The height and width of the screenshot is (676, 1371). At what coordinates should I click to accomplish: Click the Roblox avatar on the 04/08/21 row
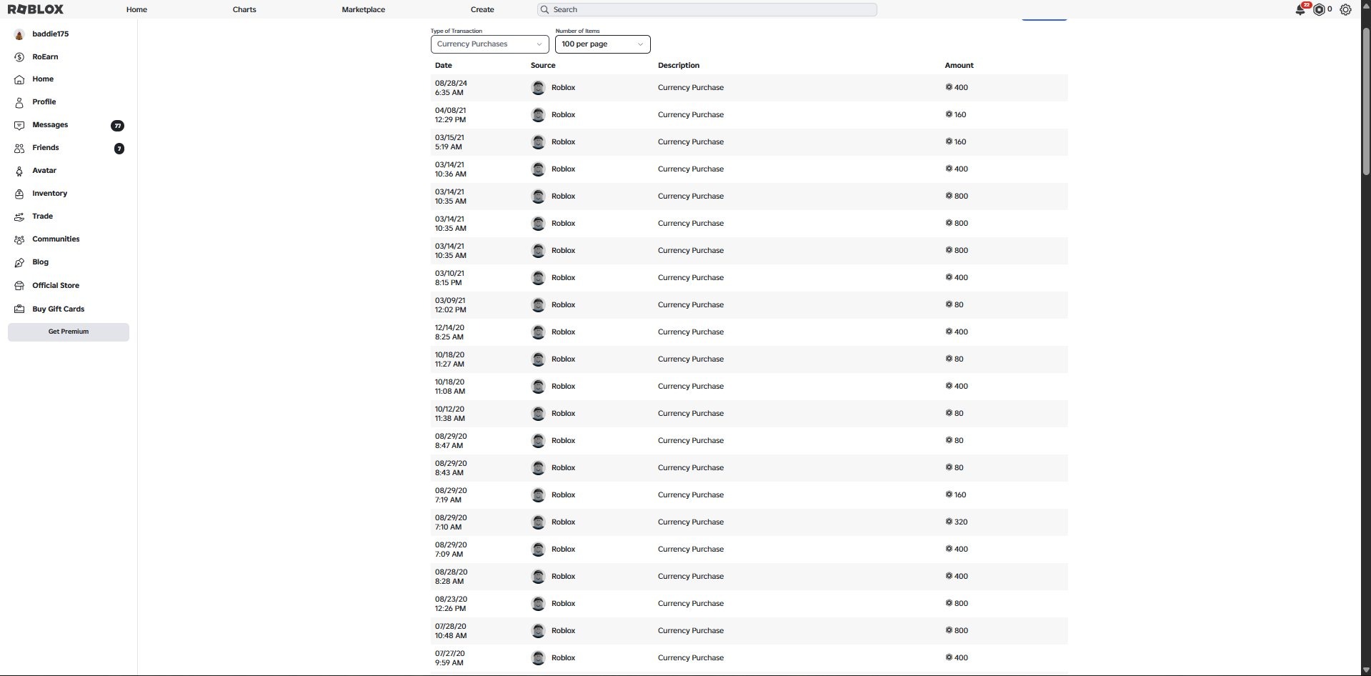539,115
